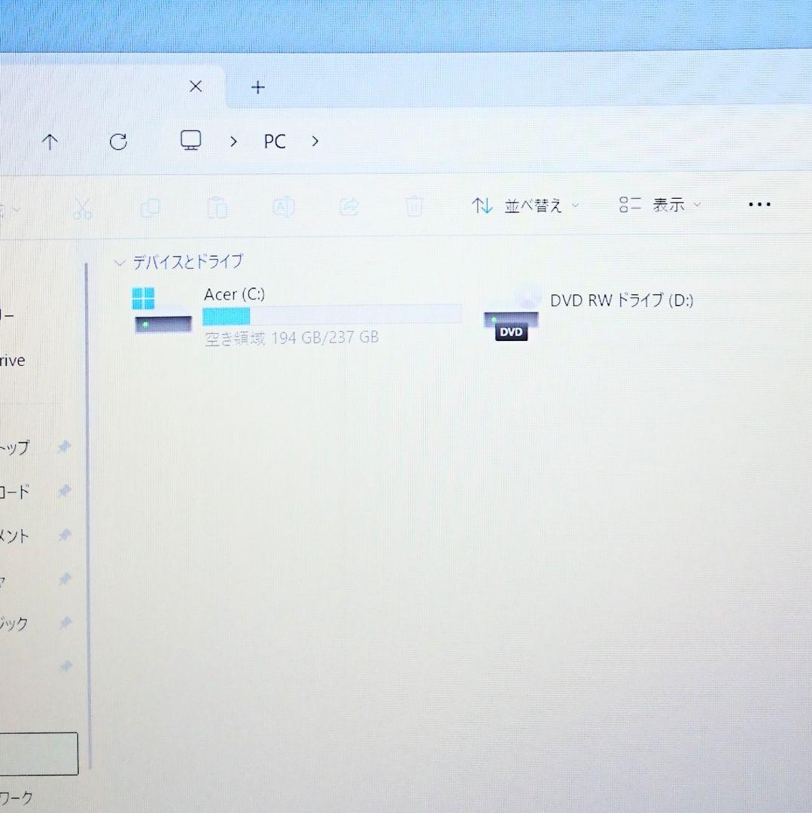Select the Cut icon in the toolbar
The image size is (812, 813).
(83, 207)
